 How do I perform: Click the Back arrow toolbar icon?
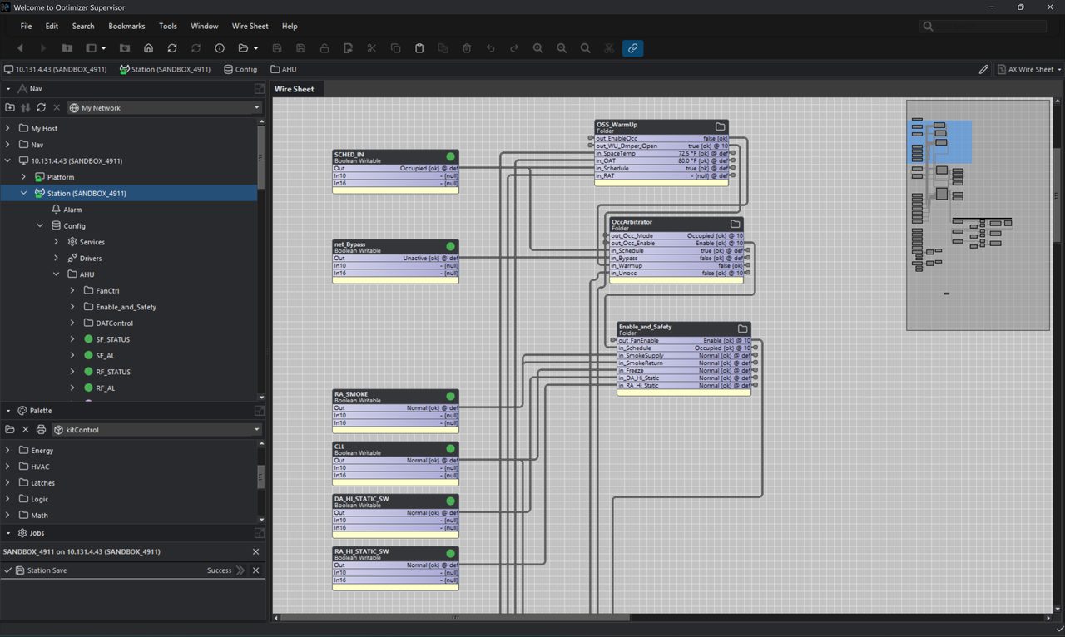20,48
